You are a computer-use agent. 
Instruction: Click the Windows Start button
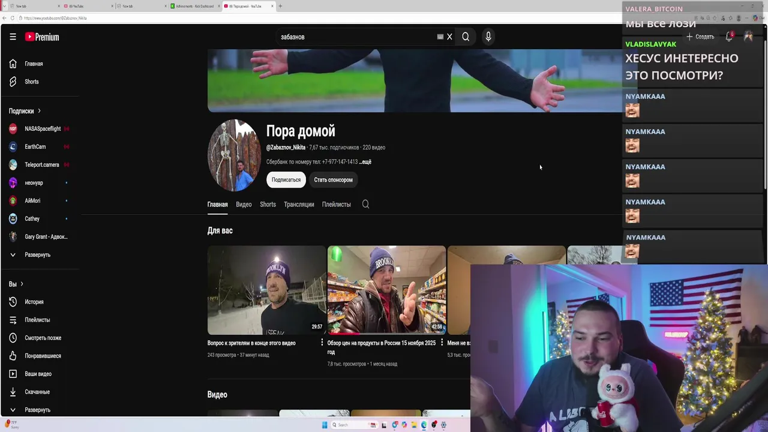pos(325,425)
